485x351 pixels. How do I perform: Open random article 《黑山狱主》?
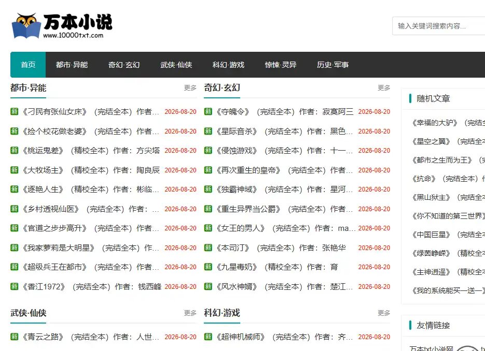pos(447,197)
